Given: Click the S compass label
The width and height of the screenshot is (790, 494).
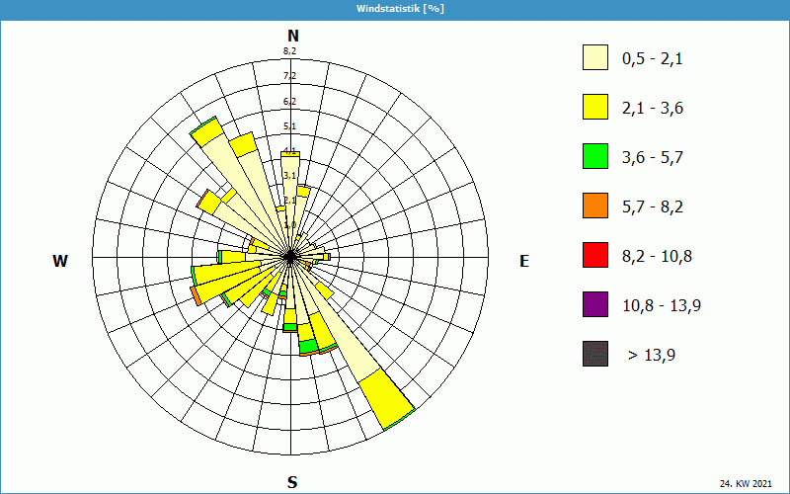Looking at the screenshot, I should coord(292,482).
